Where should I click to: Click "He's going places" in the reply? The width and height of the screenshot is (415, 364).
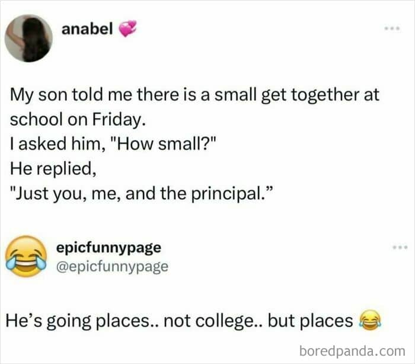coord(81,321)
